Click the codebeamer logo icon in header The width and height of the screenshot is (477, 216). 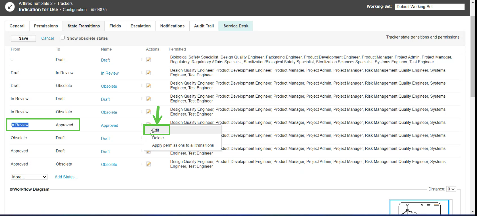(10, 7)
